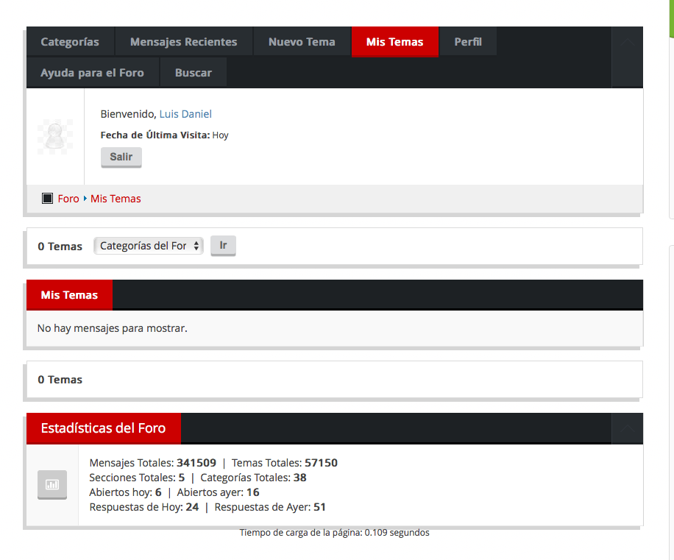674x560 pixels.
Task: Click the Estadísticas del Foro header
Action: pyautogui.click(x=104, y=428)
